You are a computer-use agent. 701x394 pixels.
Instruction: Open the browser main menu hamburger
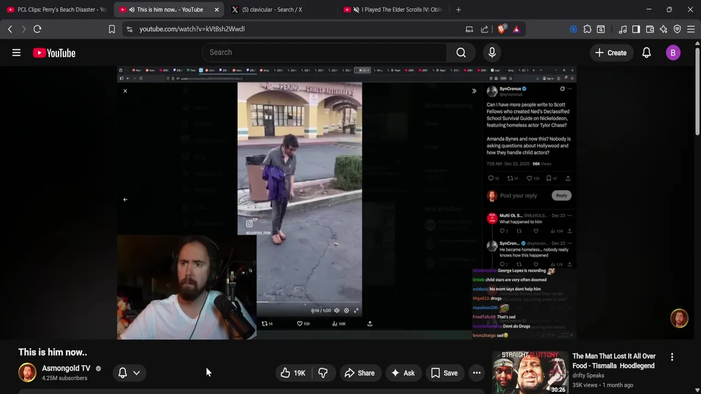pos(691,29)
